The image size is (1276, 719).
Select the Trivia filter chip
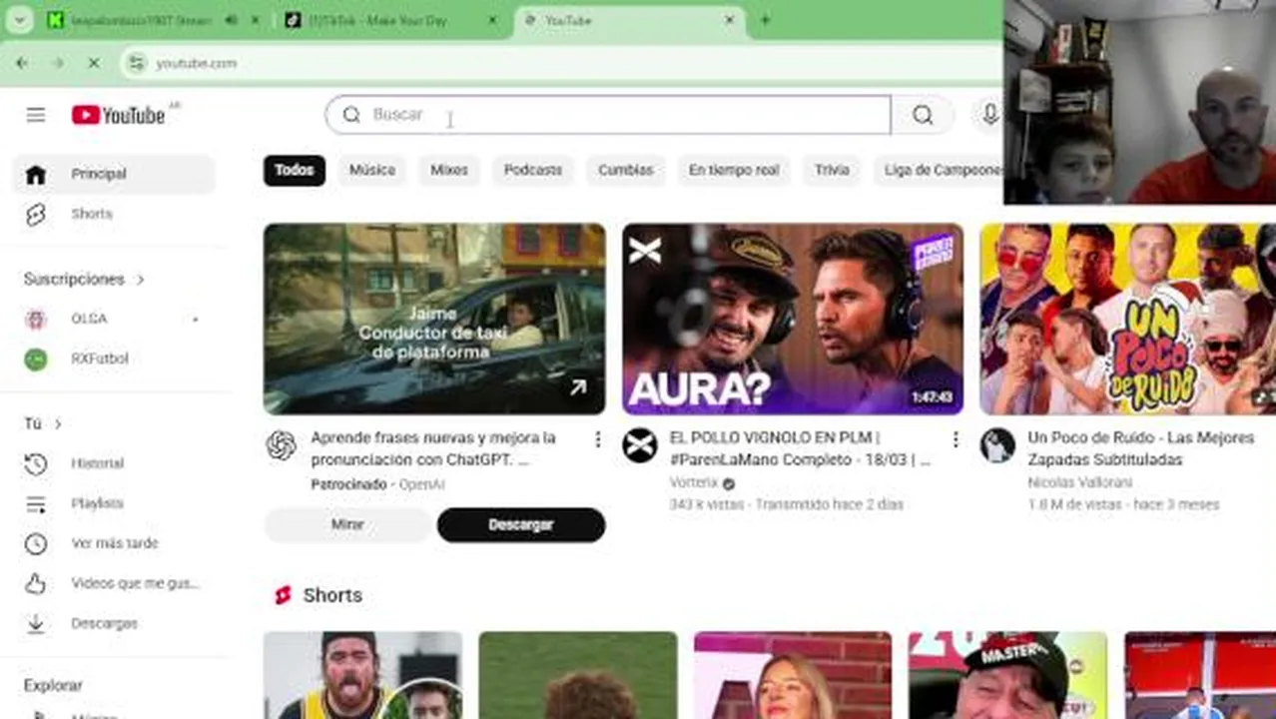pyautogui.click(x=832, y=170)
